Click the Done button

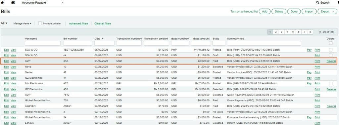tap(294, 12)
